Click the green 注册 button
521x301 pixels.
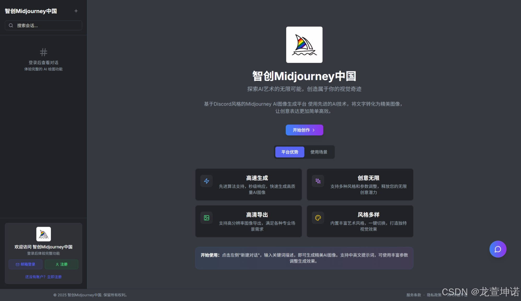point(61,264)
